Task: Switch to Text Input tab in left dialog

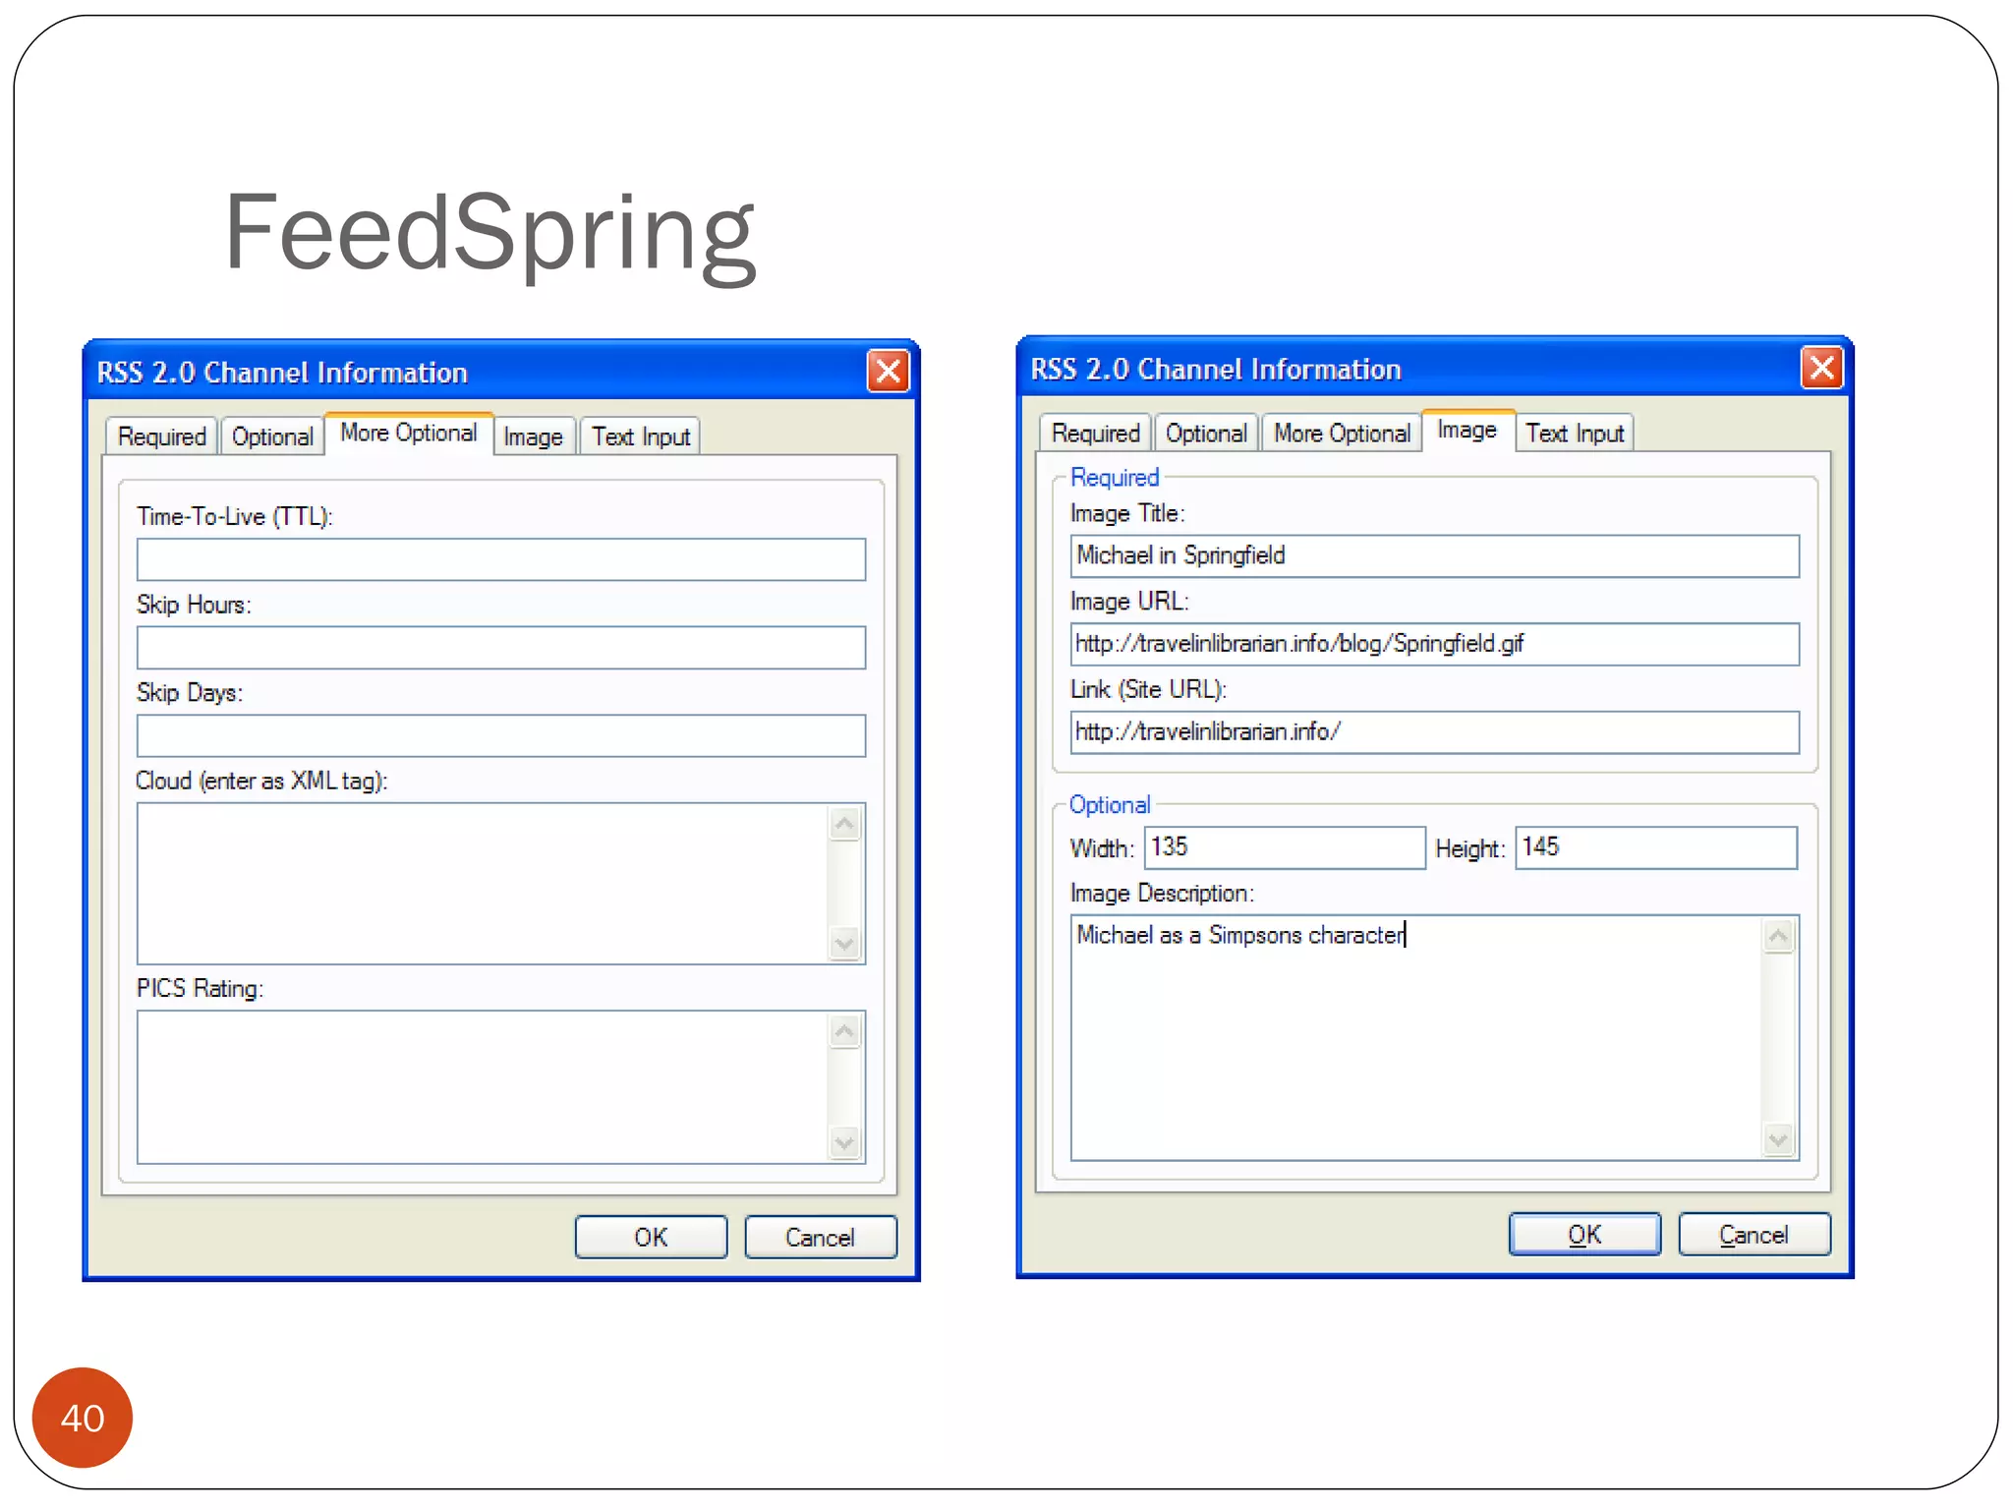Action: (x=641, y=436)
